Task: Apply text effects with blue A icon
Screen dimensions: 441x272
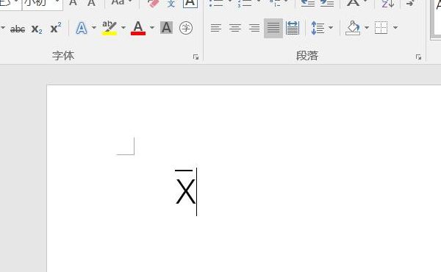Action: tap(82, 28)
